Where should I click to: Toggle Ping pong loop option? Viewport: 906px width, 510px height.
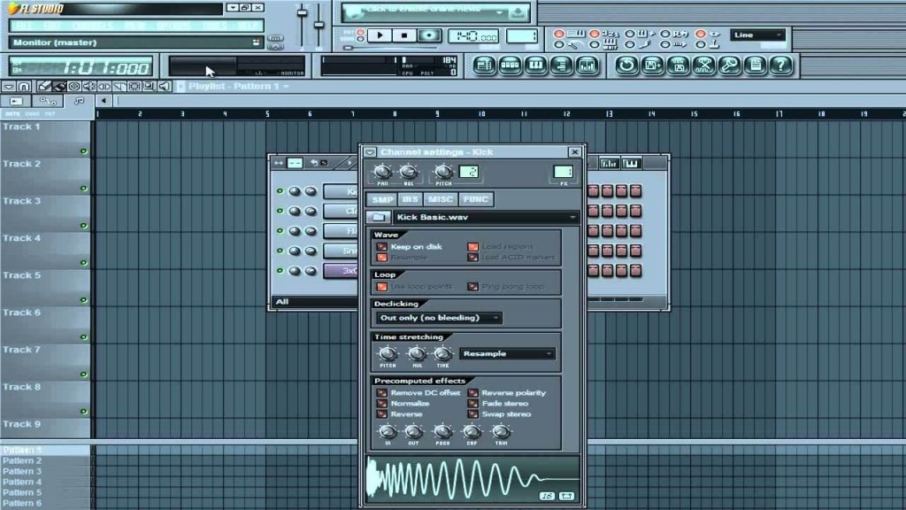(472, 287)
